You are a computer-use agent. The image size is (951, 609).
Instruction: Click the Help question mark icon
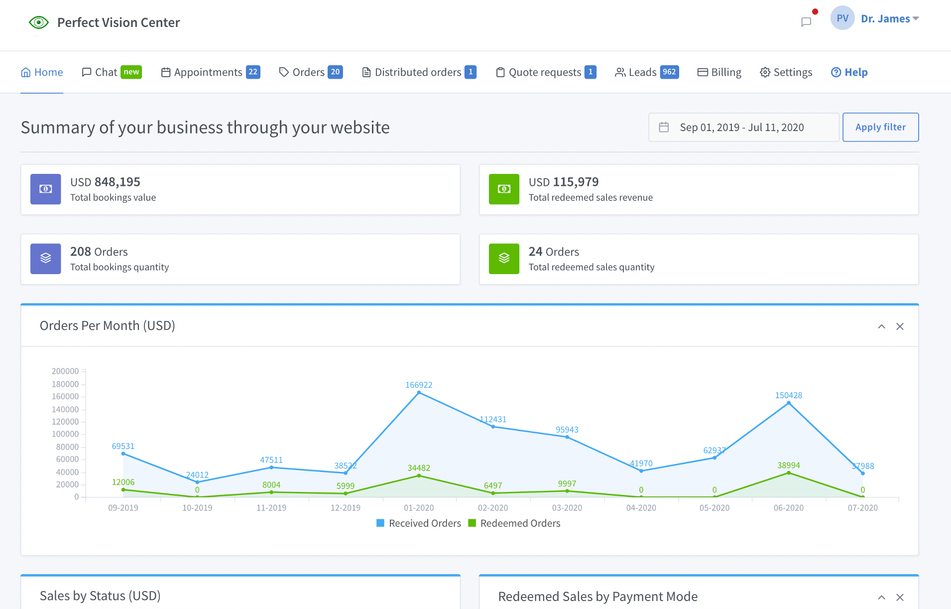point(836,72)
